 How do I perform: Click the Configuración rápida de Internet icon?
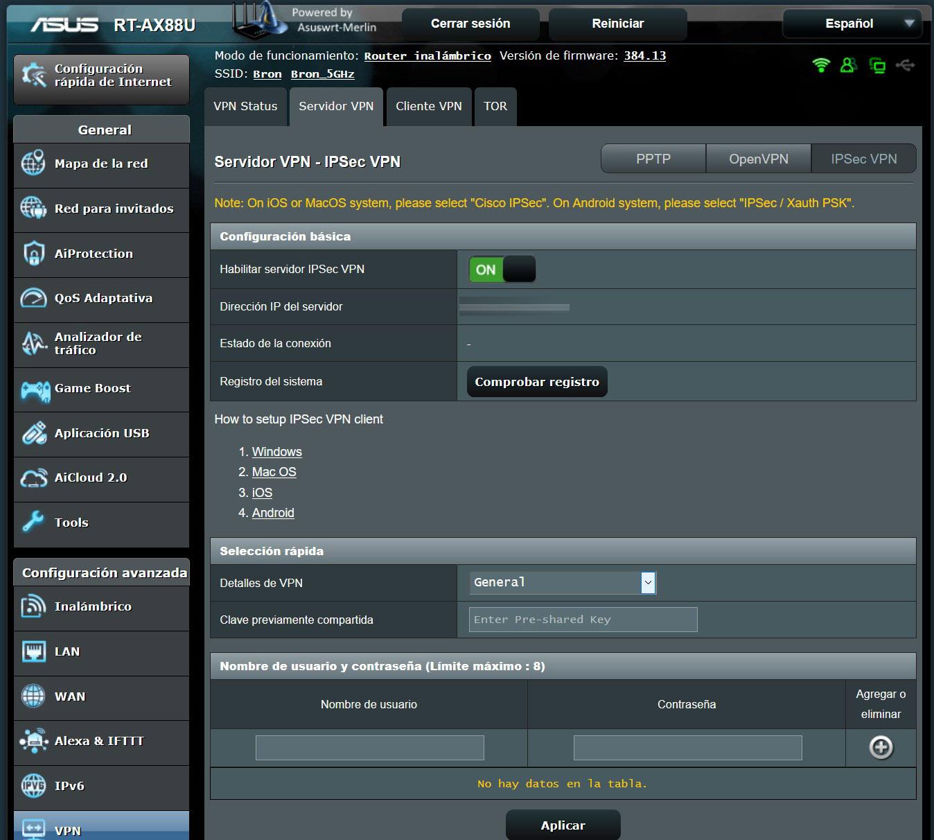(33, 75)
